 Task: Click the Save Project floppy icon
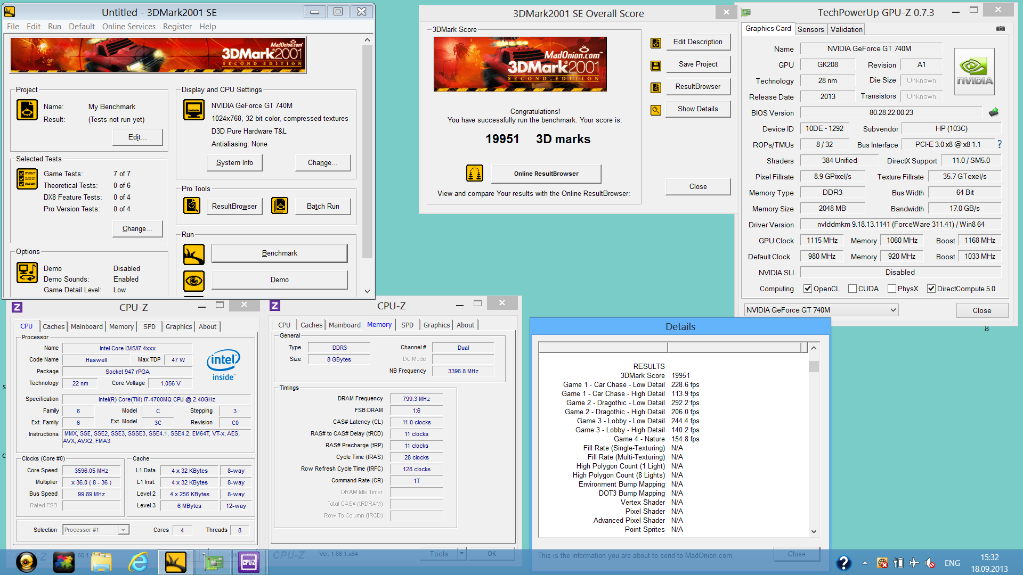[656, 65]
